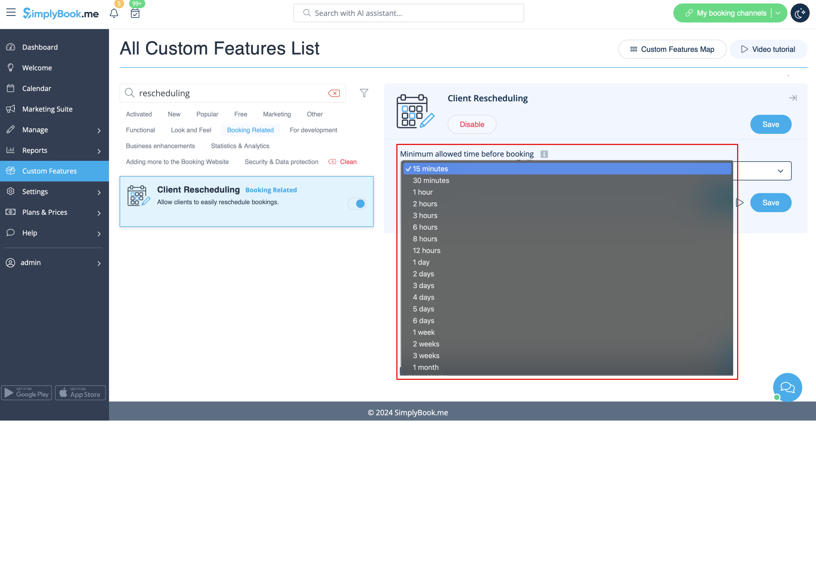Open the bookings calendar-check icon
816x579 pixels.
coord(135,14)
